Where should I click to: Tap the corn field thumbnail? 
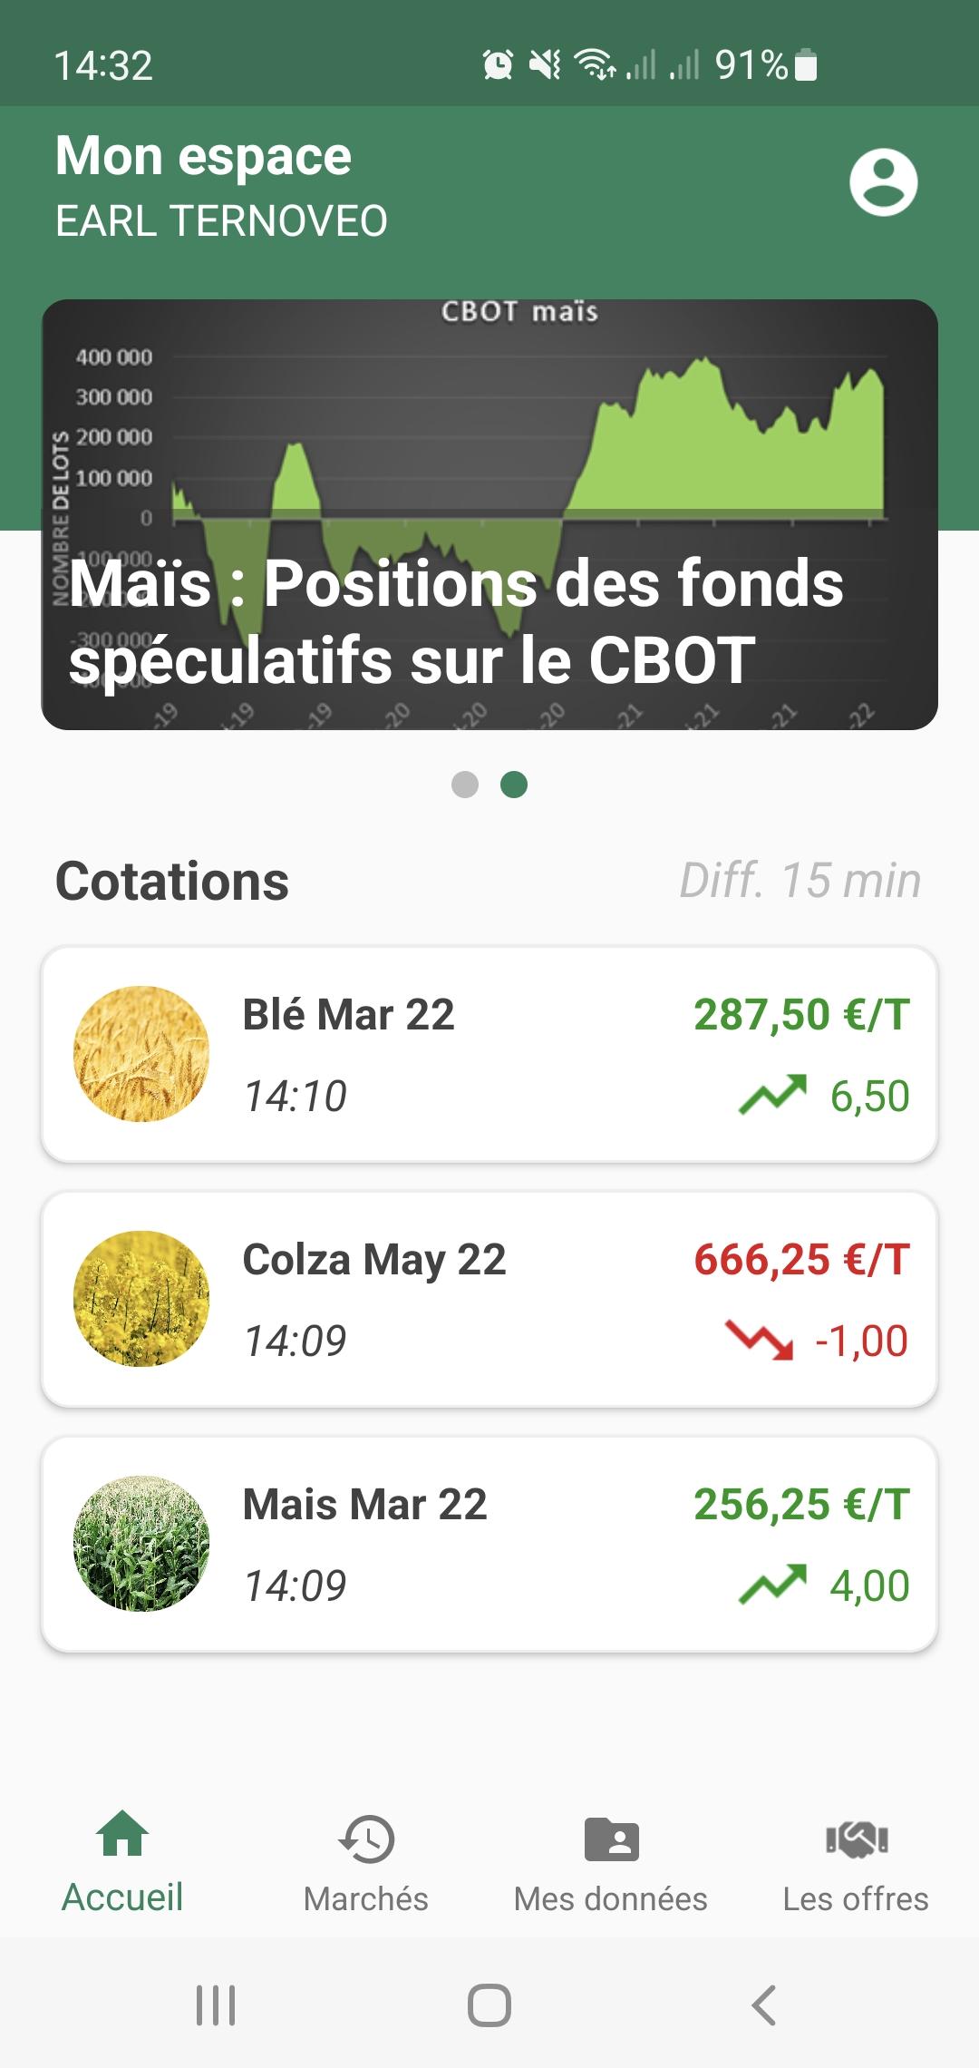pyautogui.click(x=141, y=1544)
